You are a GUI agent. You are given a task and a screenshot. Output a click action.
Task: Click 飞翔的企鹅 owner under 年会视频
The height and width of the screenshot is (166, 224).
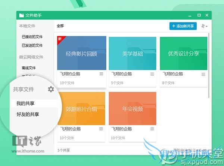[122, 129]
